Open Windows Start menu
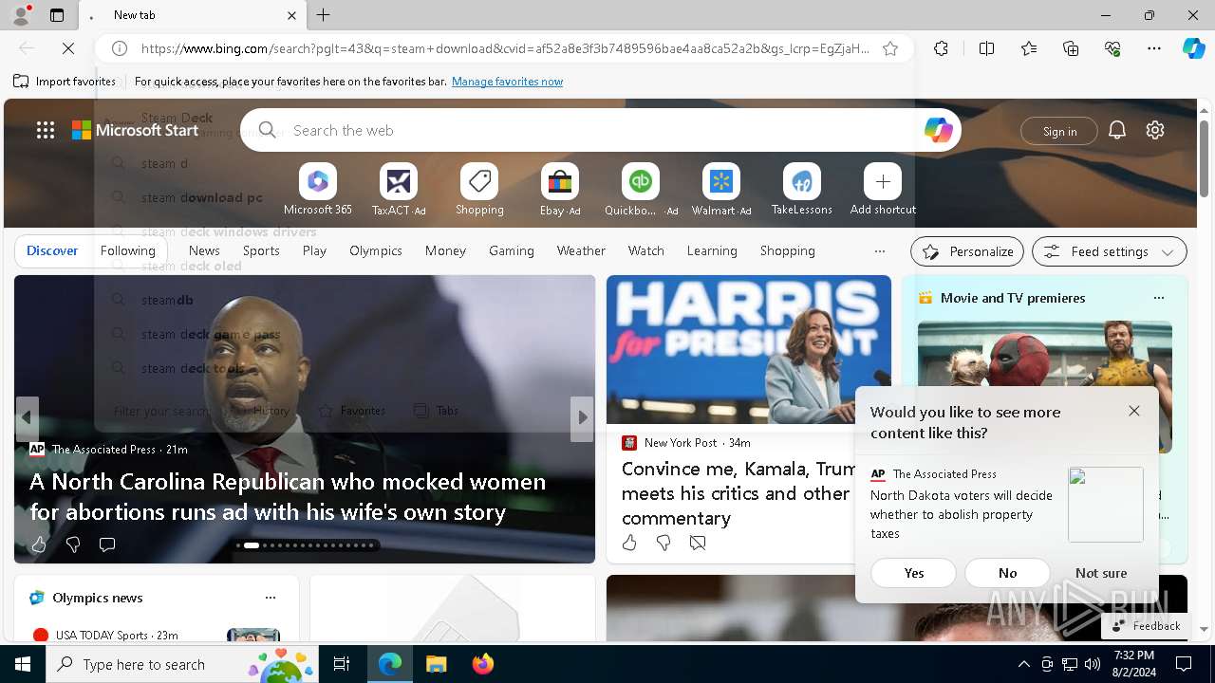 (x=23, y=664)
